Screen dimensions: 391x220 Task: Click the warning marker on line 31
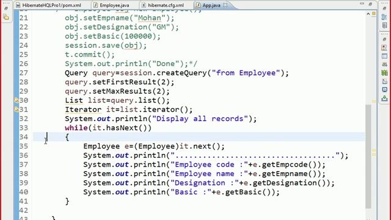(x=16, y=109)
